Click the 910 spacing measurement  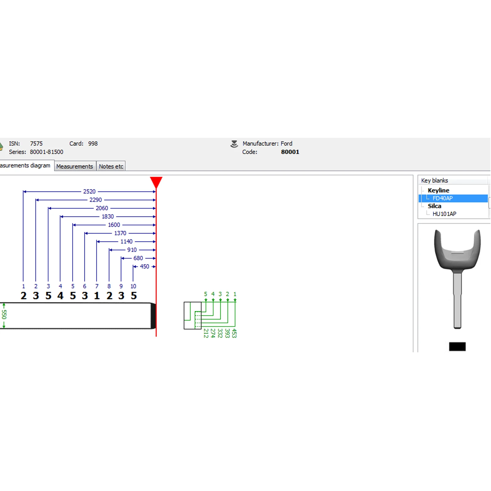coord(132,250)
